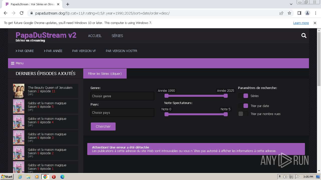Viewport: 321px width, 180px height.
Task: Select PAR VERSION VOSTFR menu
Action: 121,51
